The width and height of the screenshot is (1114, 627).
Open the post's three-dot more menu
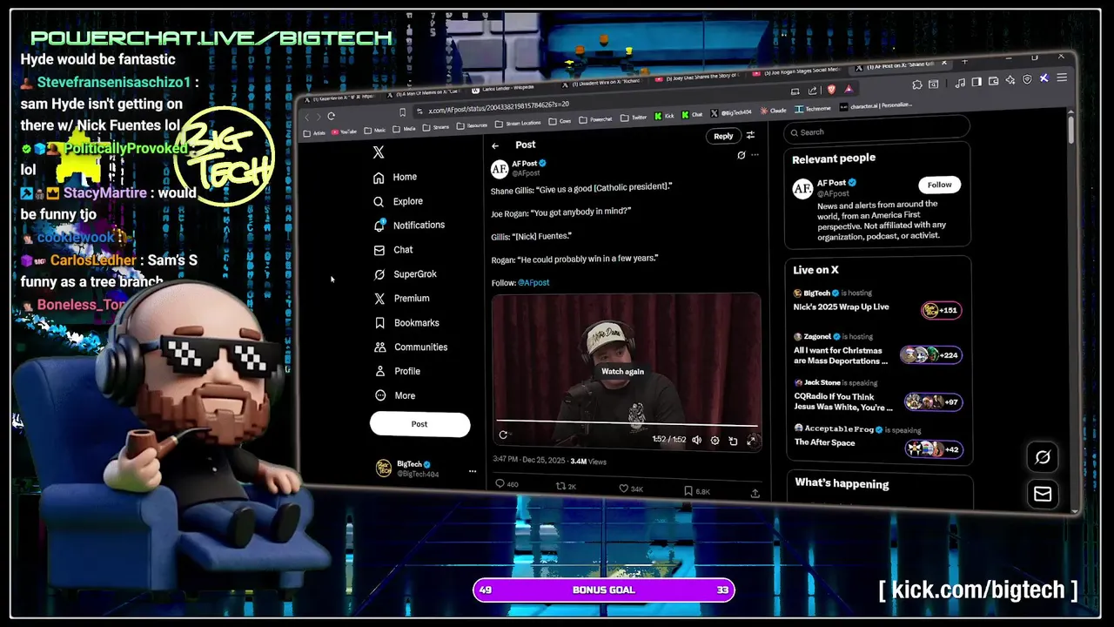tap(755, 155)
